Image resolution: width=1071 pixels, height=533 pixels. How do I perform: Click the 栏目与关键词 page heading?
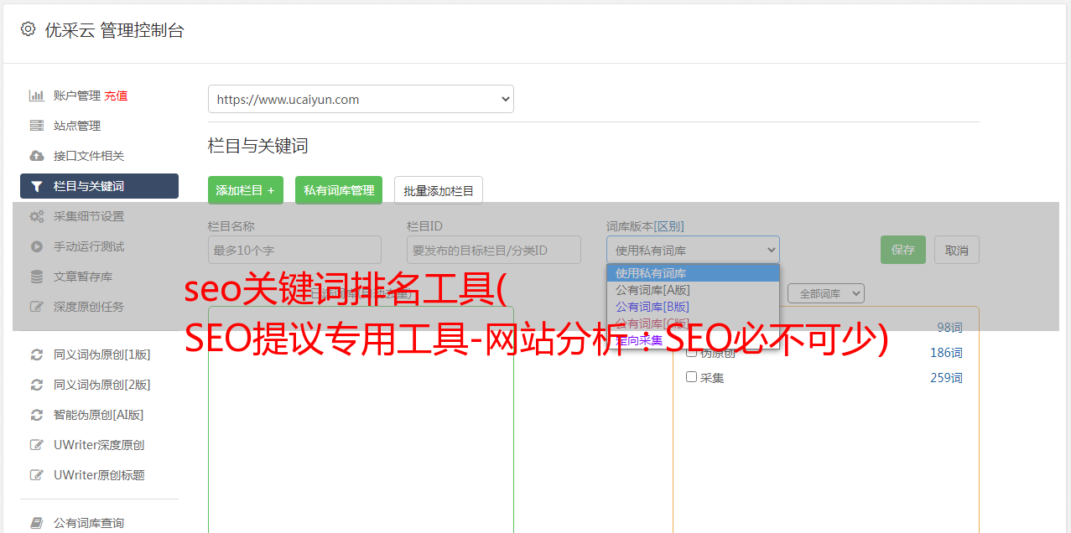coord(258,146)
